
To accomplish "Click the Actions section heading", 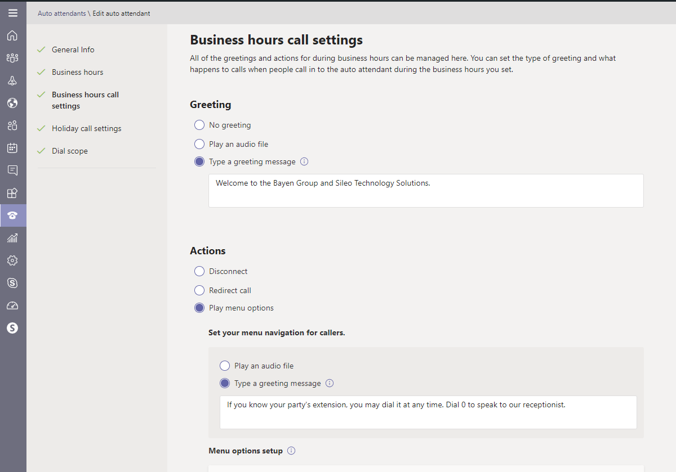I will click(x=208, y=251).
